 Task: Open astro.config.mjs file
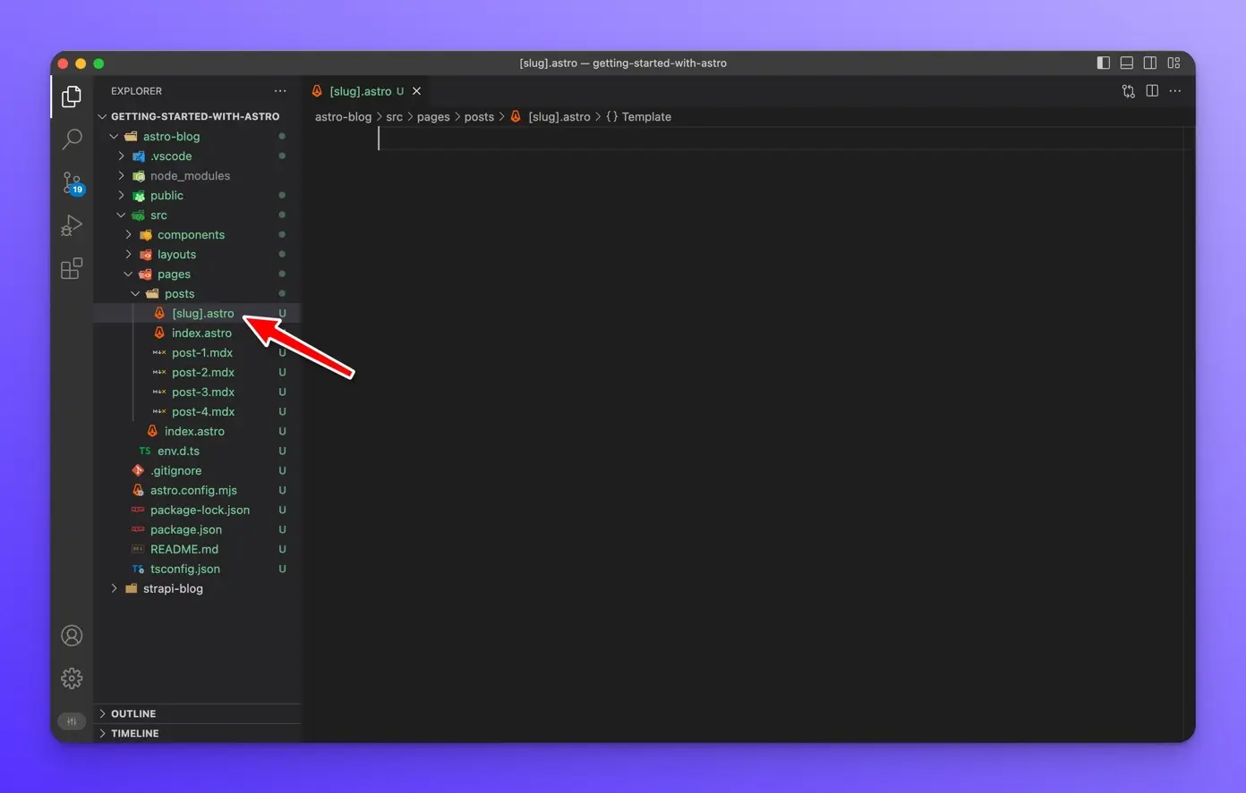pyautogui.click(x=197, y=491)
